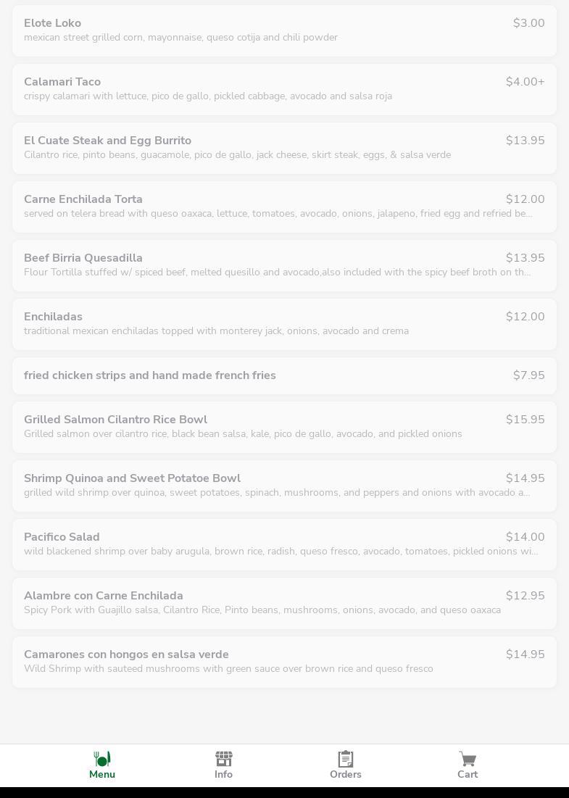Switch to the Orders tab label
The image size is (569, 798).
pyautogui.click(x=346, y=775)
